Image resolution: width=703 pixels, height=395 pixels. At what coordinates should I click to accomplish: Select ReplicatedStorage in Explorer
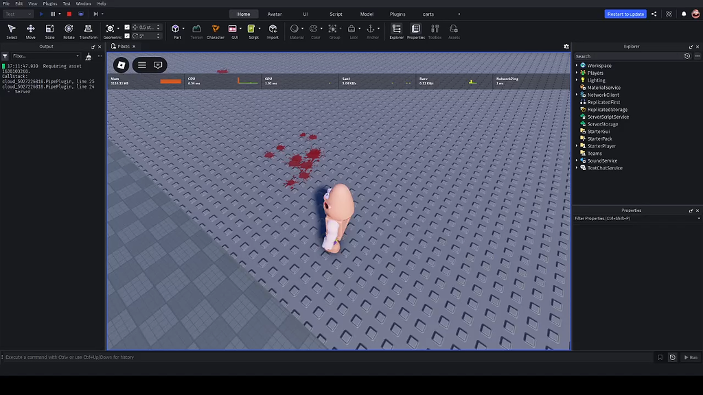click(x=607, y=109)
